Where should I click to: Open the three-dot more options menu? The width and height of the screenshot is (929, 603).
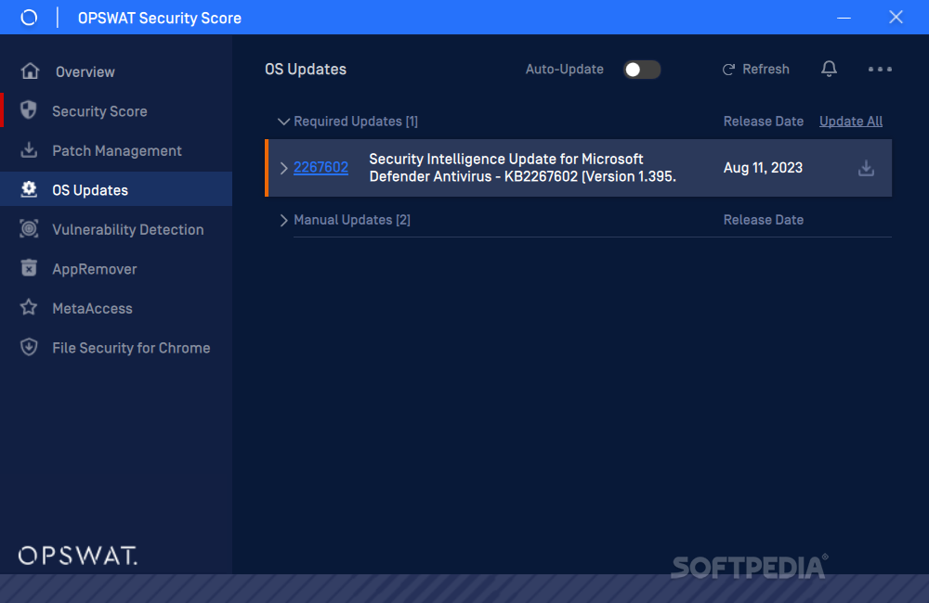pos(880,70)
